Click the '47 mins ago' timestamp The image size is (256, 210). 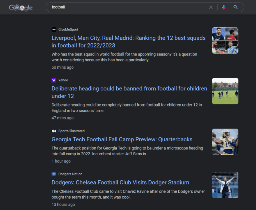click(63, 118)
